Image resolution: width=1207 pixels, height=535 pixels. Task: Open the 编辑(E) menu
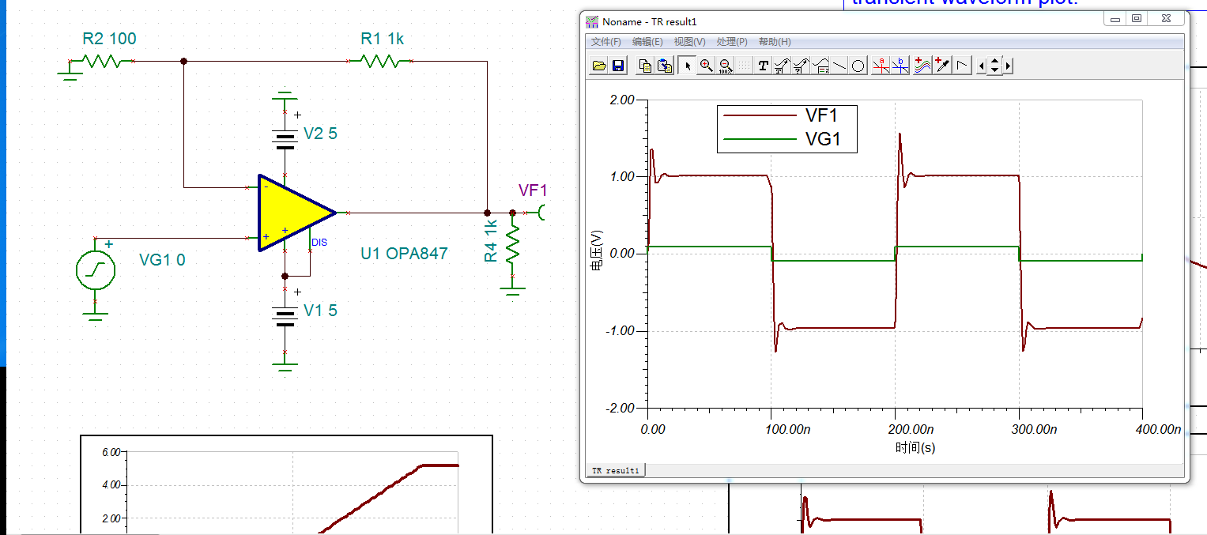[x=647, y=42]
